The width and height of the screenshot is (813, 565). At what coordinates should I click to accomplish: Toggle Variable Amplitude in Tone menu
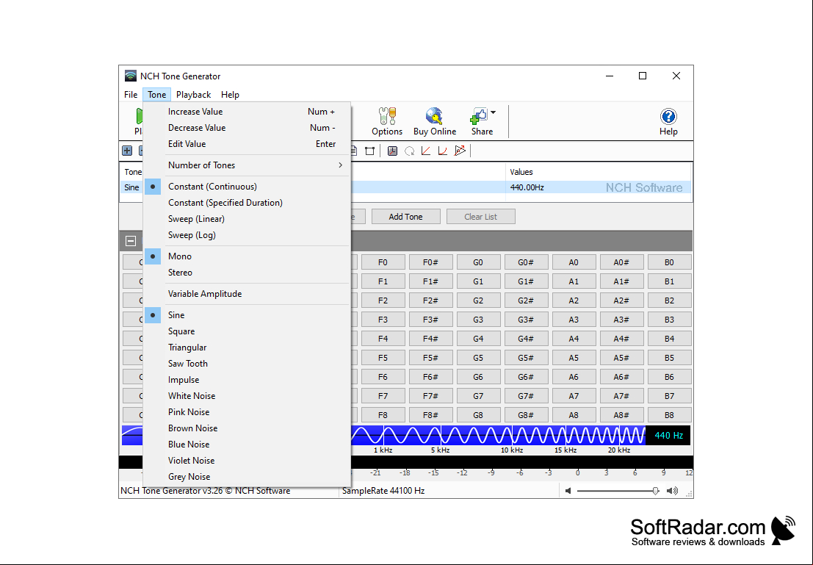[247, 294]
